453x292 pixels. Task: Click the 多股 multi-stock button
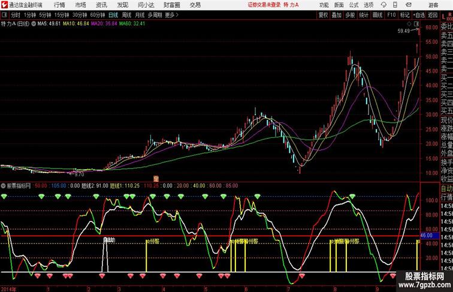(x=350, y=15)
